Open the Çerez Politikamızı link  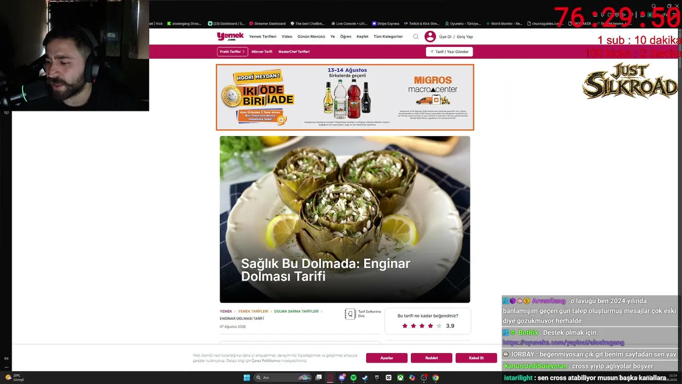[x=266, y=361]
